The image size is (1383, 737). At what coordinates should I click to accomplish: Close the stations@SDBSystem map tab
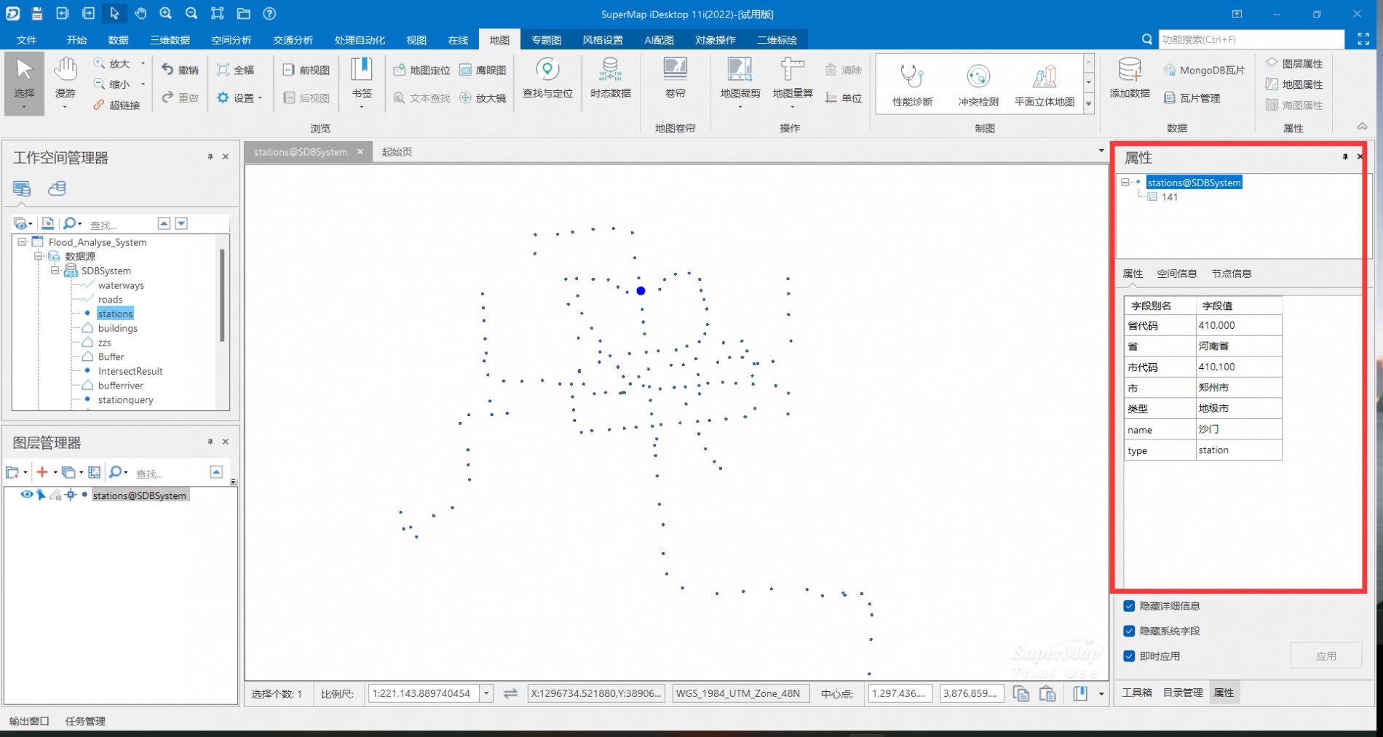click(360, 151)
